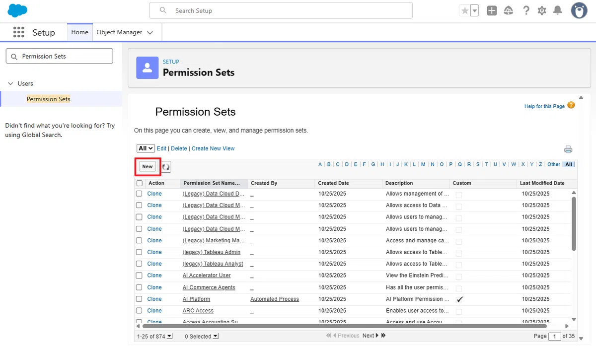596x349 pixels.
Task: Check the (legacy) Tableau Admin row checkbox
Action: coord(139,252)
